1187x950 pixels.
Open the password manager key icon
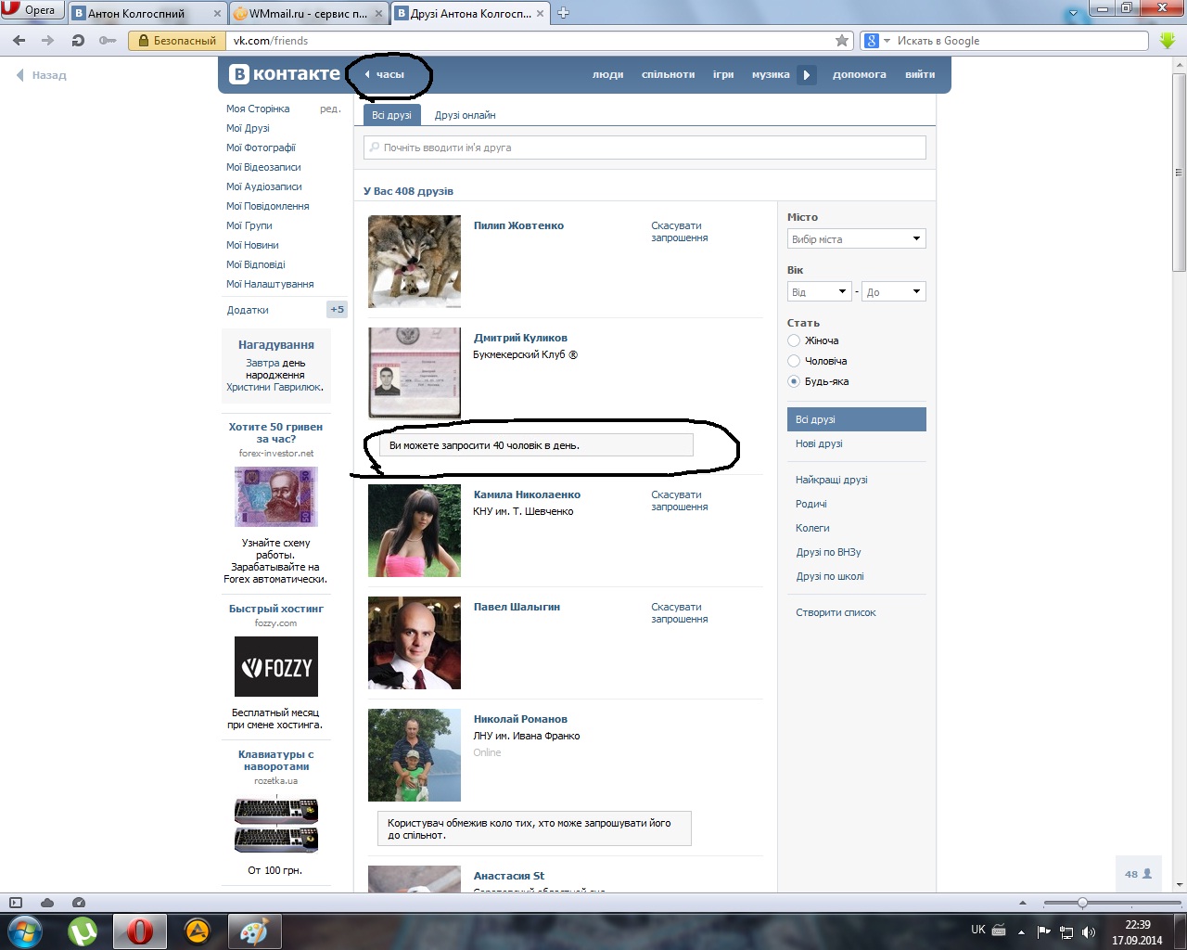pyautogui.click(x=108, y=41)
